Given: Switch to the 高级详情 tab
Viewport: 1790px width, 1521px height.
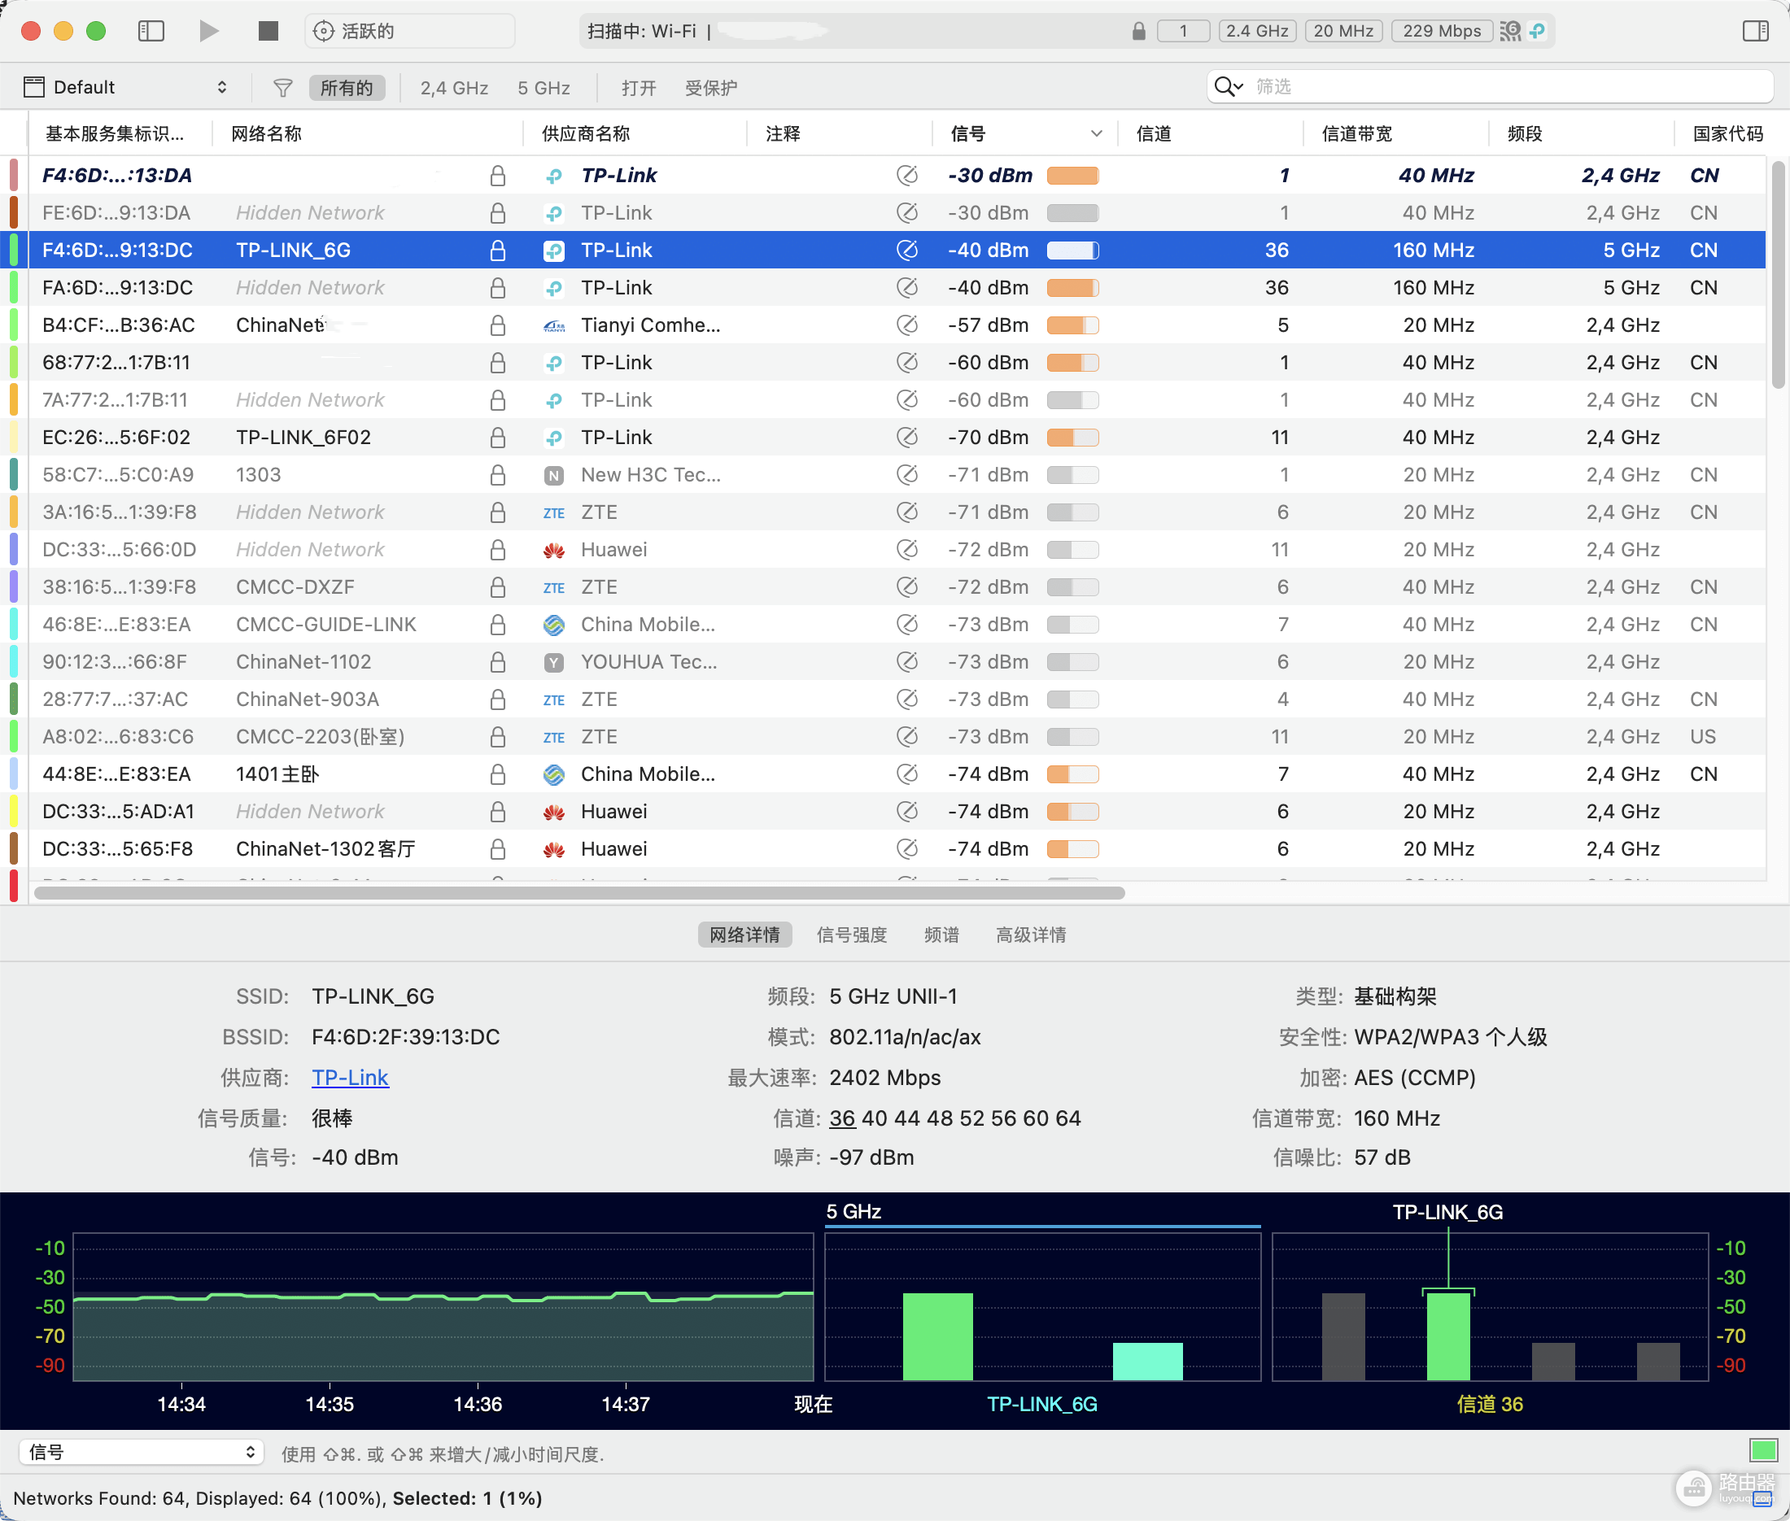Looking at the screenshot, I should [1031, 935].
